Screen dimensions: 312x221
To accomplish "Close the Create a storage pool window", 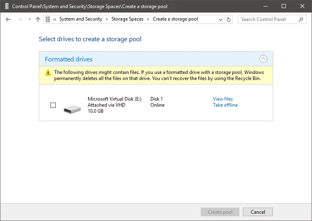I will (x=302, y=6).
